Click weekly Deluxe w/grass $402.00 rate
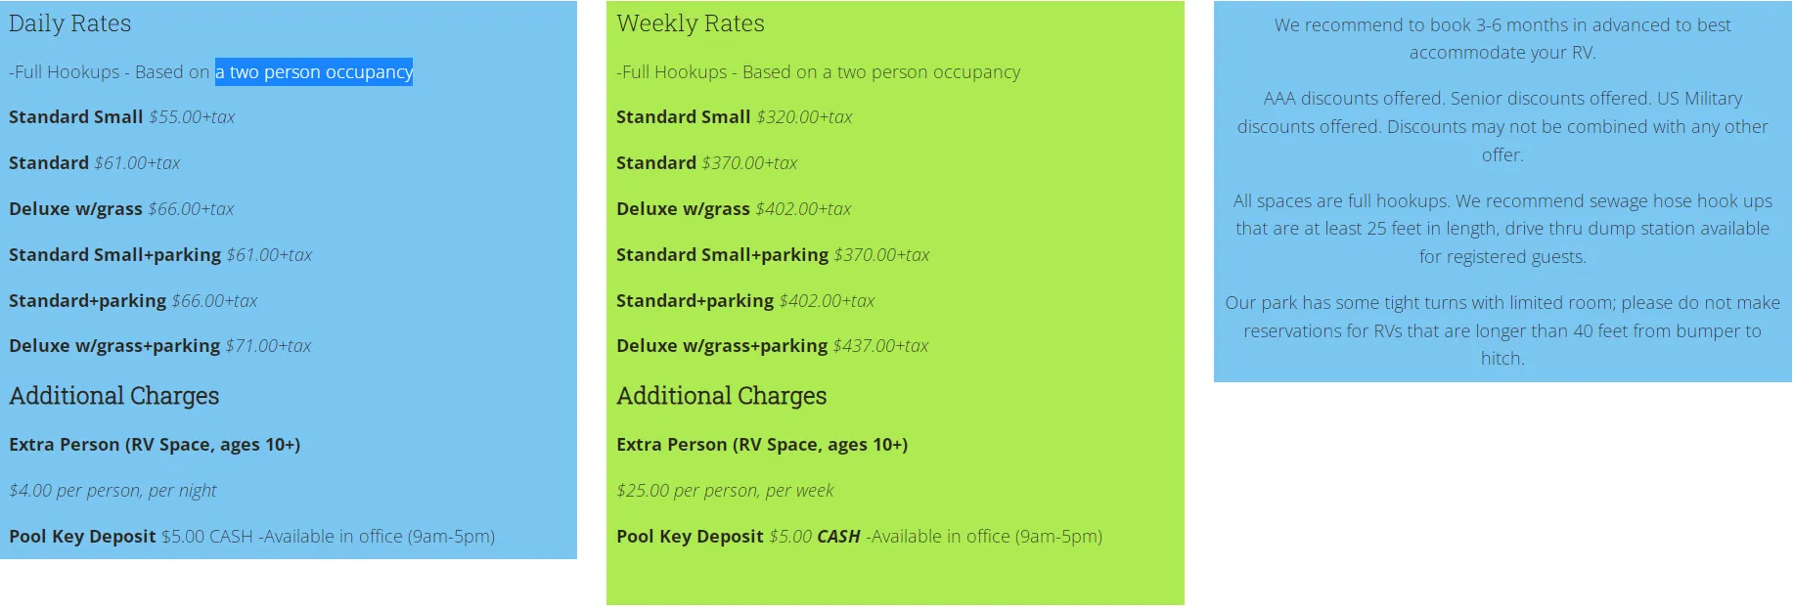This screenshot has height=611, width=1793. click(x=734, y=209)
